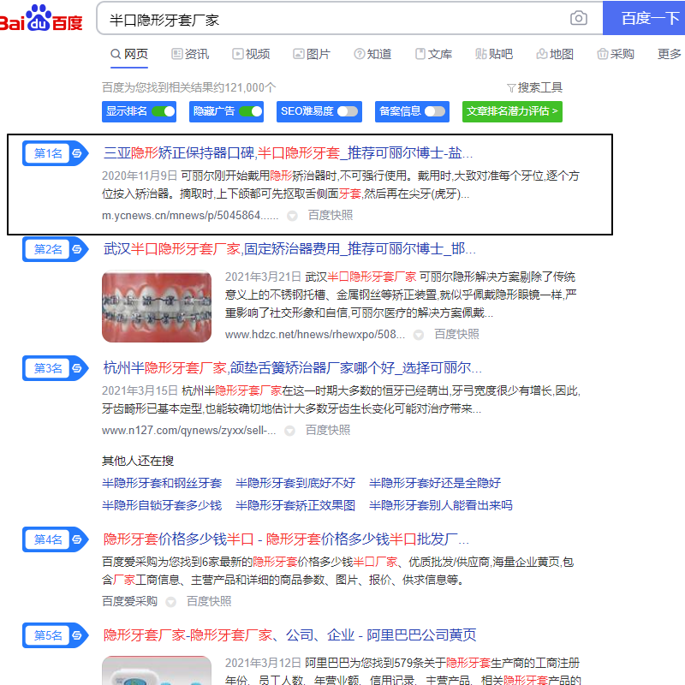Open product thumbnail in 阿里巴巴 result
685x685 pixels.
tap(157, 670)
